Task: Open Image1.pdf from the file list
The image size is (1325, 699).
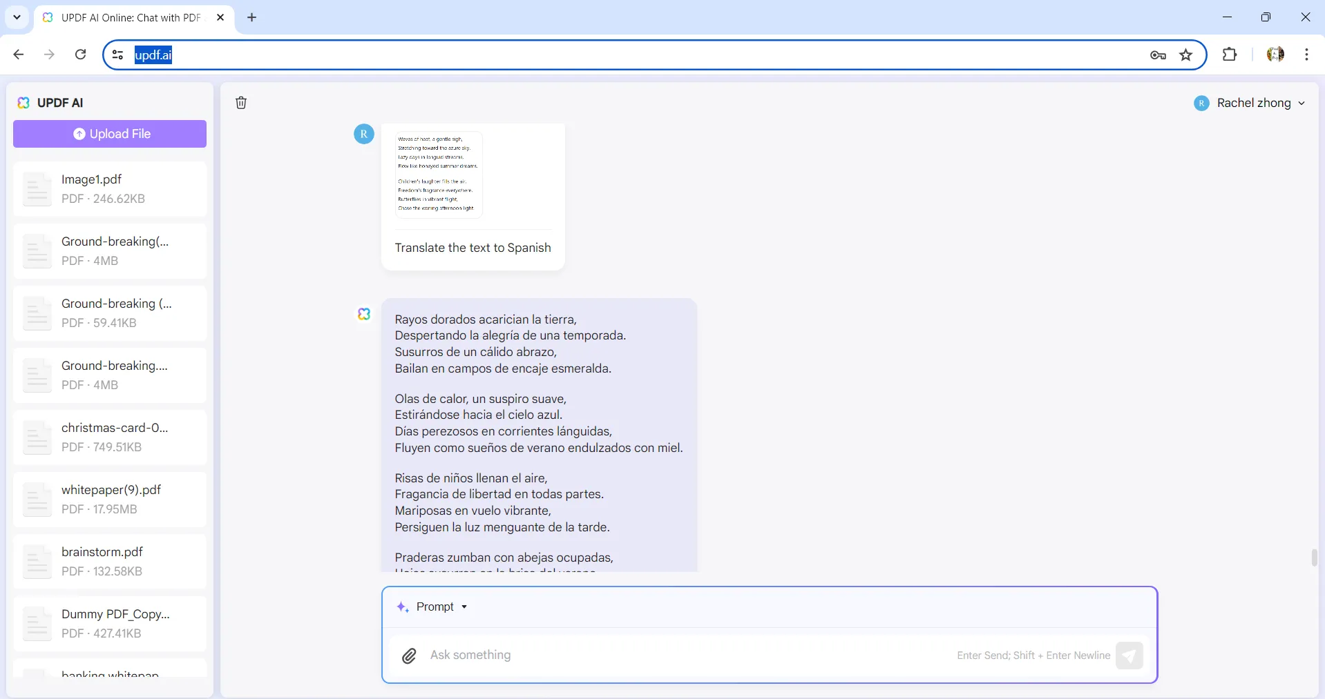Action: 110,189
